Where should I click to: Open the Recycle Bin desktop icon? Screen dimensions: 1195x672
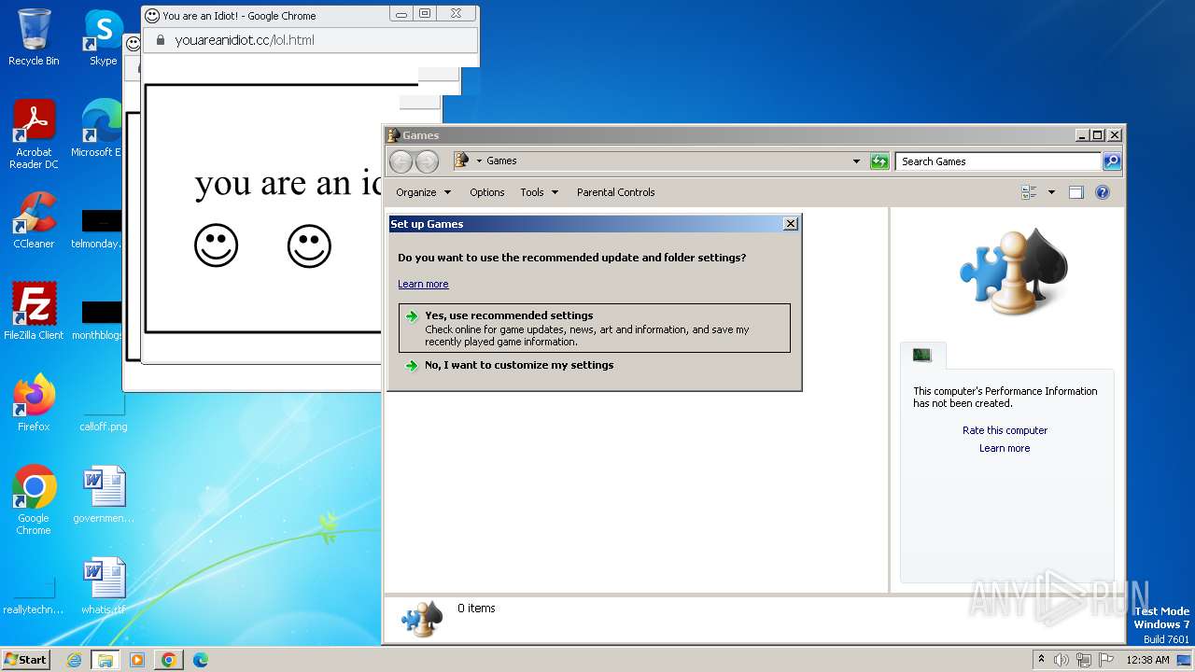tap(34, 37)
